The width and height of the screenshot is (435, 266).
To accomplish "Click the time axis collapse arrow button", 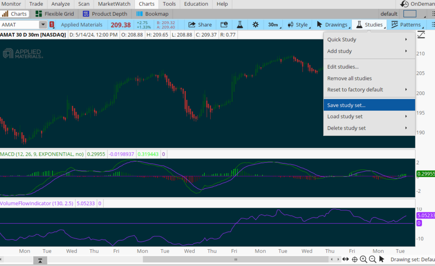I will (x=40, y=261).
